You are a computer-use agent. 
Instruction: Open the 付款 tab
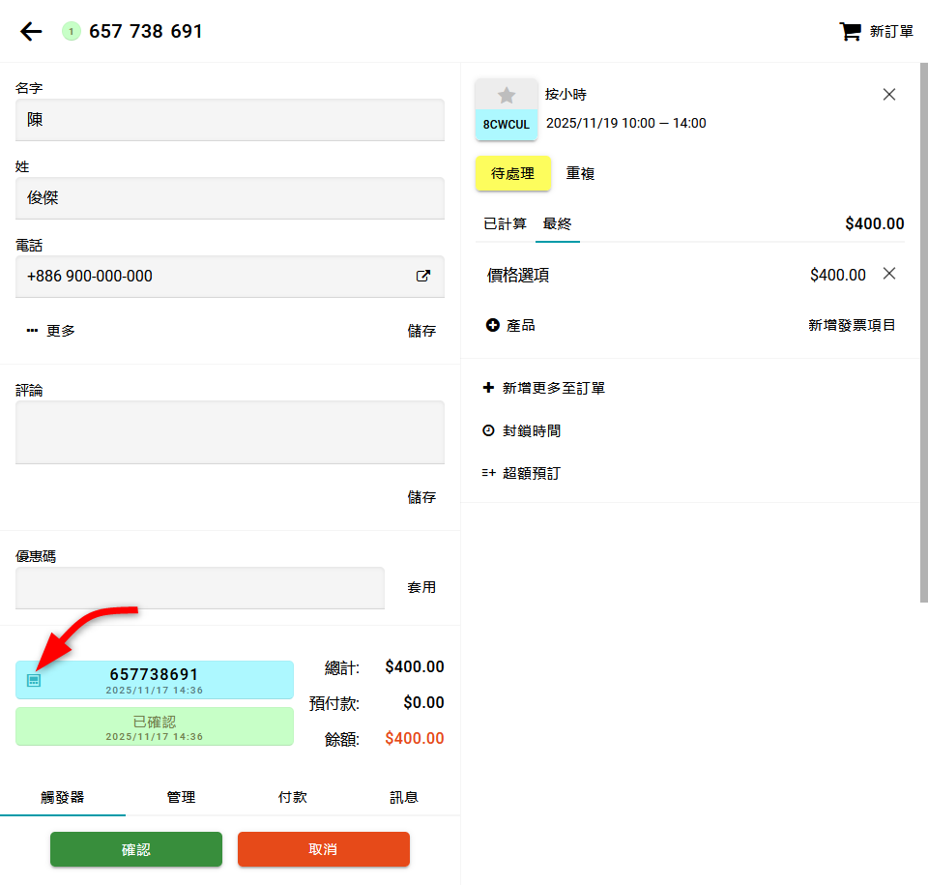[292, 797]
